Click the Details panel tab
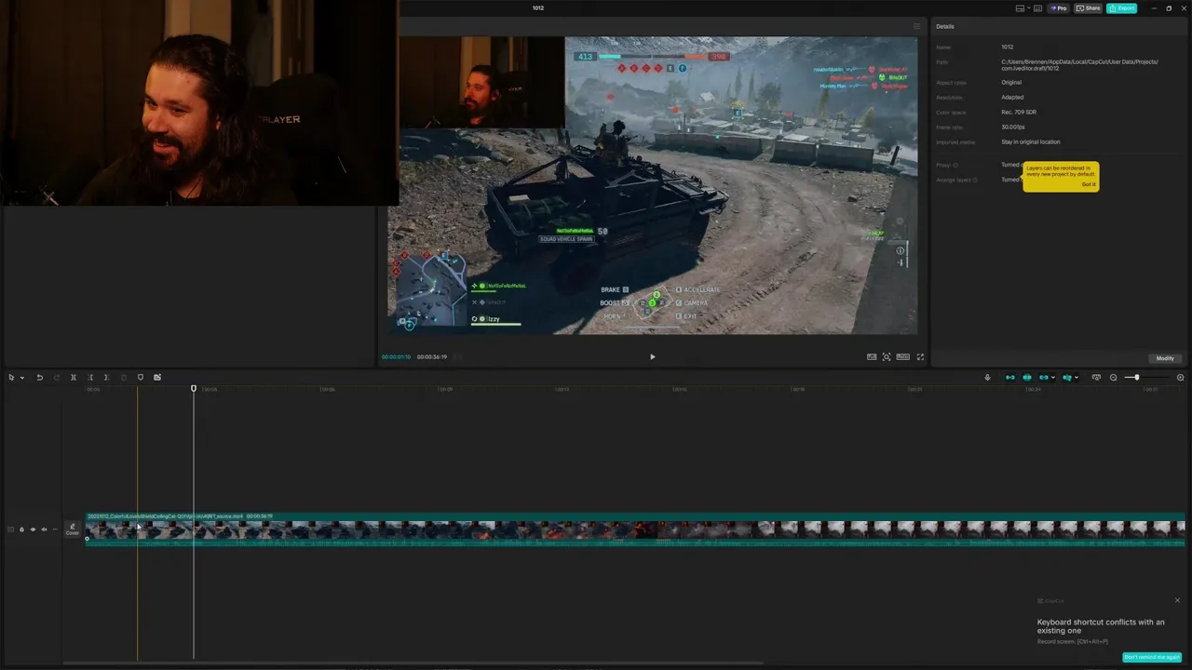 945,26
